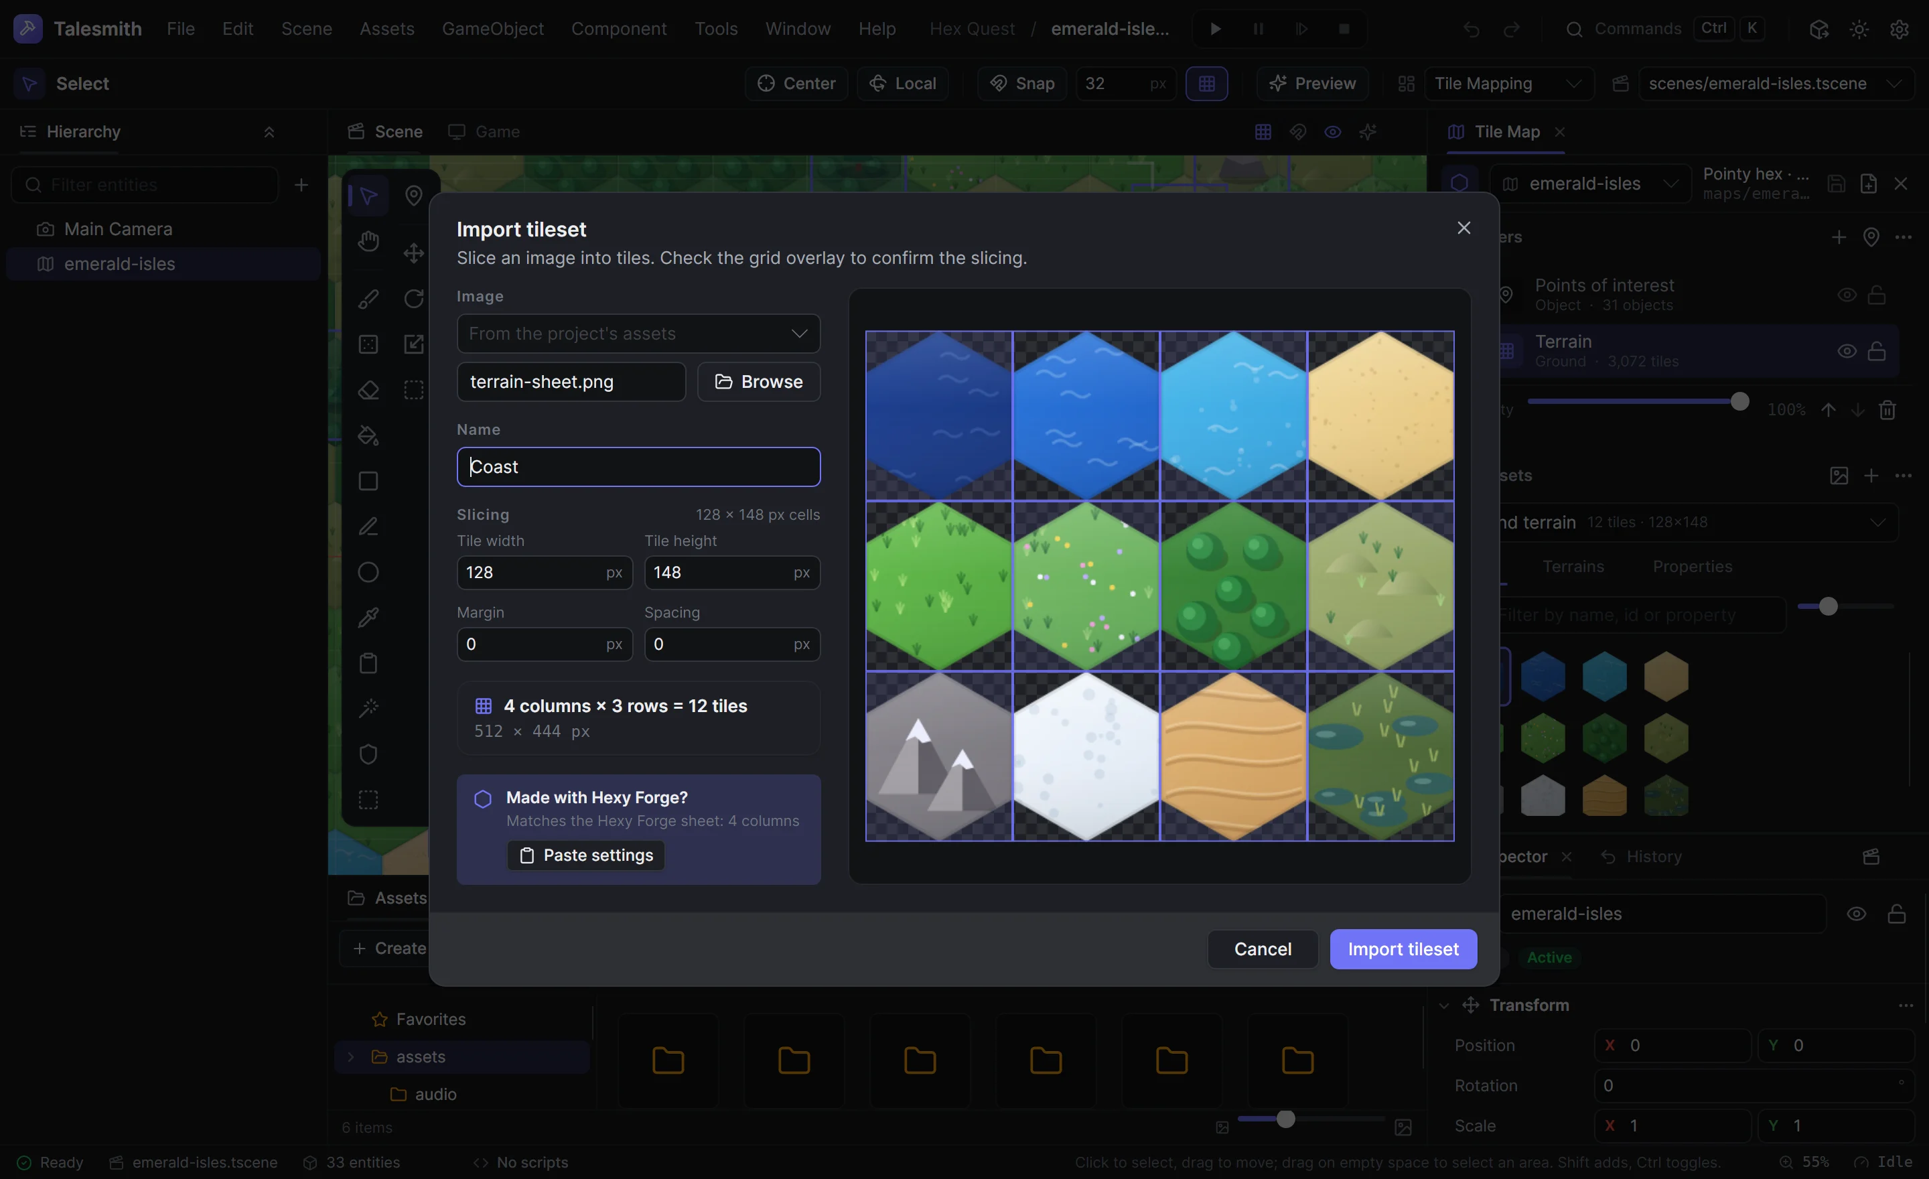Open the Tile Mapping layout dropdown

tap(1508, 84)
